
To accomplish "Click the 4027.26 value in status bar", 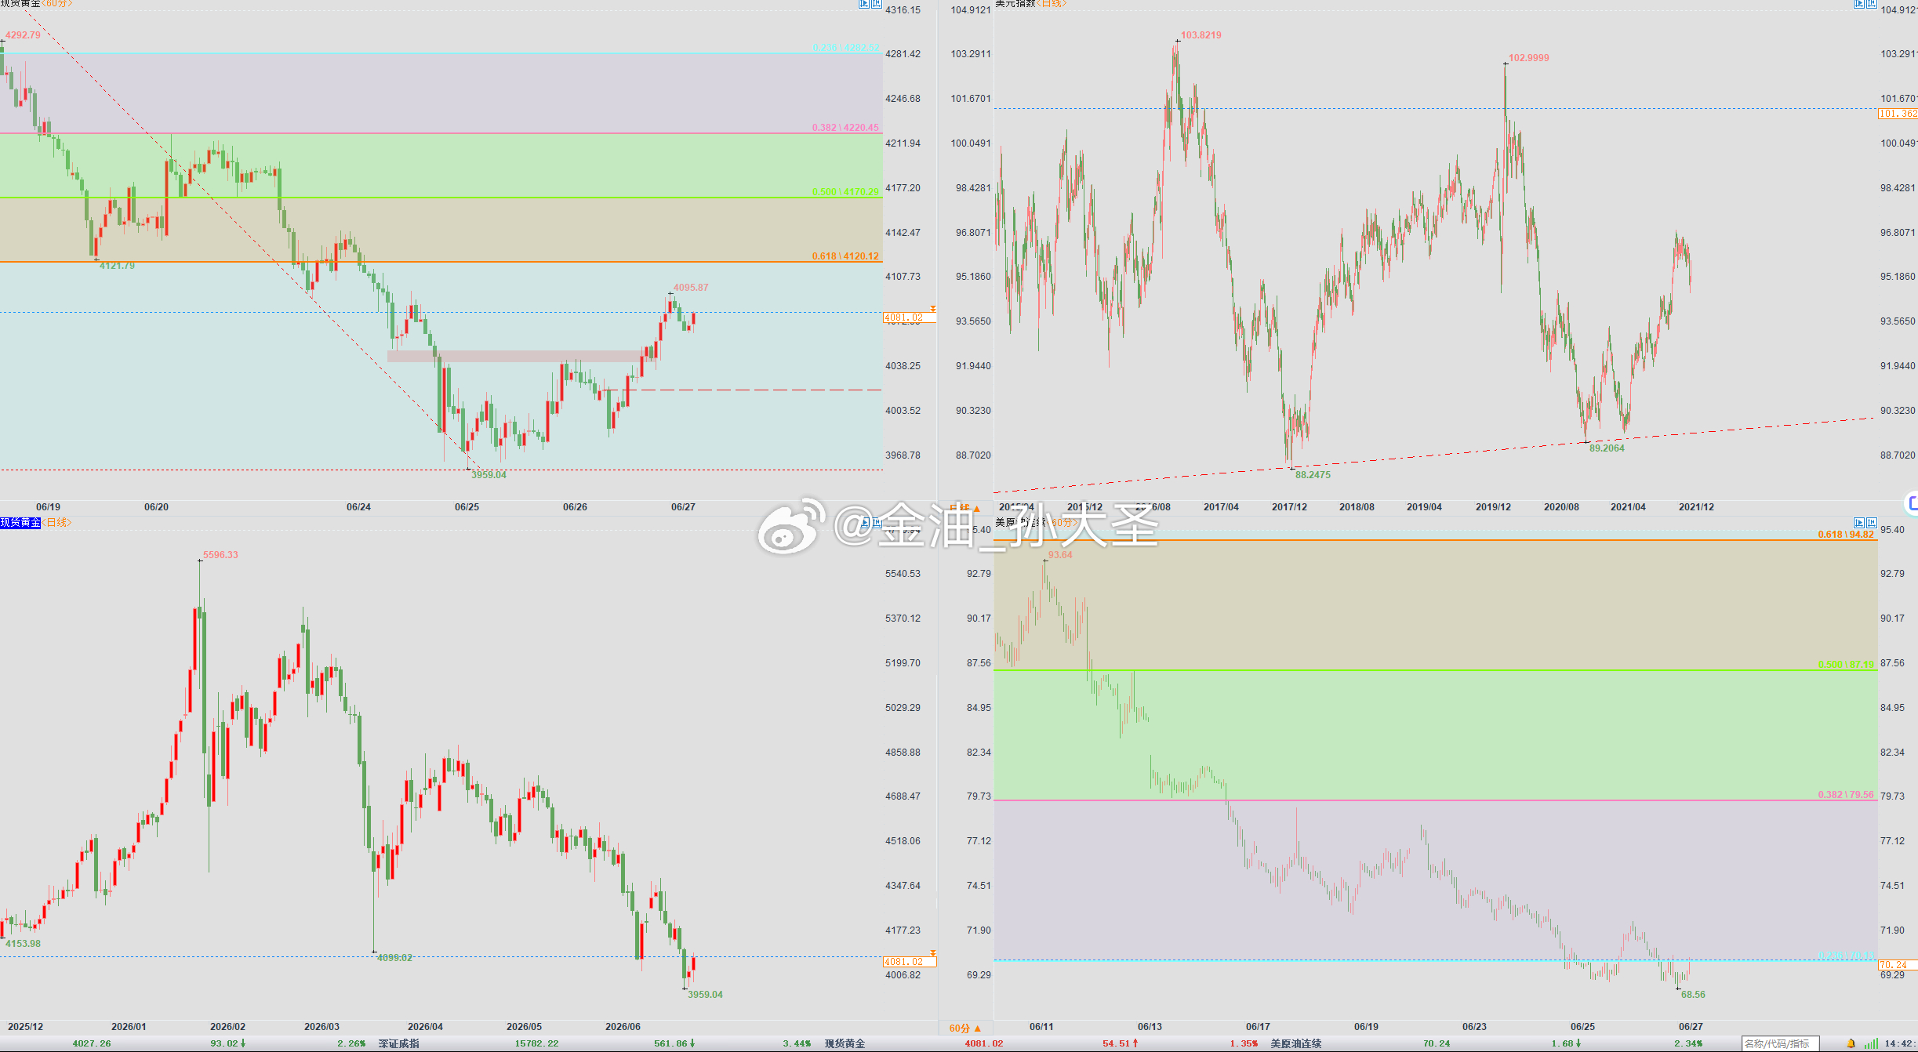I will pyautogui.click(x=92, y=1043).
